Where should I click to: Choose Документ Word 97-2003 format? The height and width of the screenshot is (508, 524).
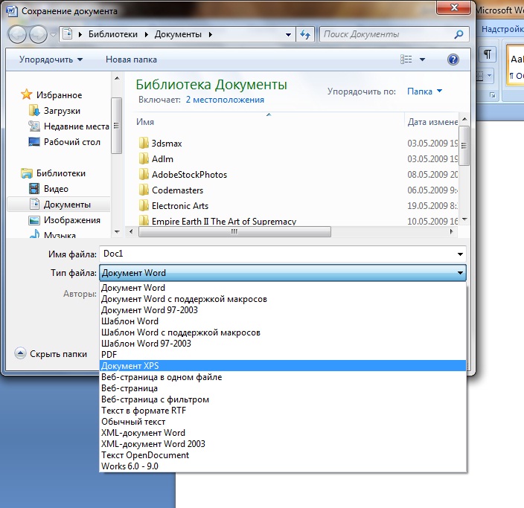283,310
